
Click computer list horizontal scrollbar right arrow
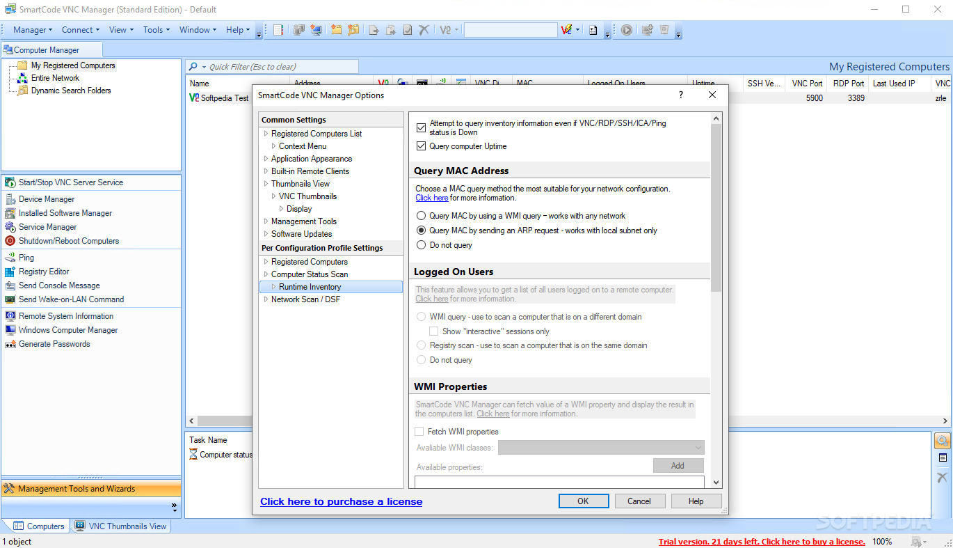(x=945, y=421)
